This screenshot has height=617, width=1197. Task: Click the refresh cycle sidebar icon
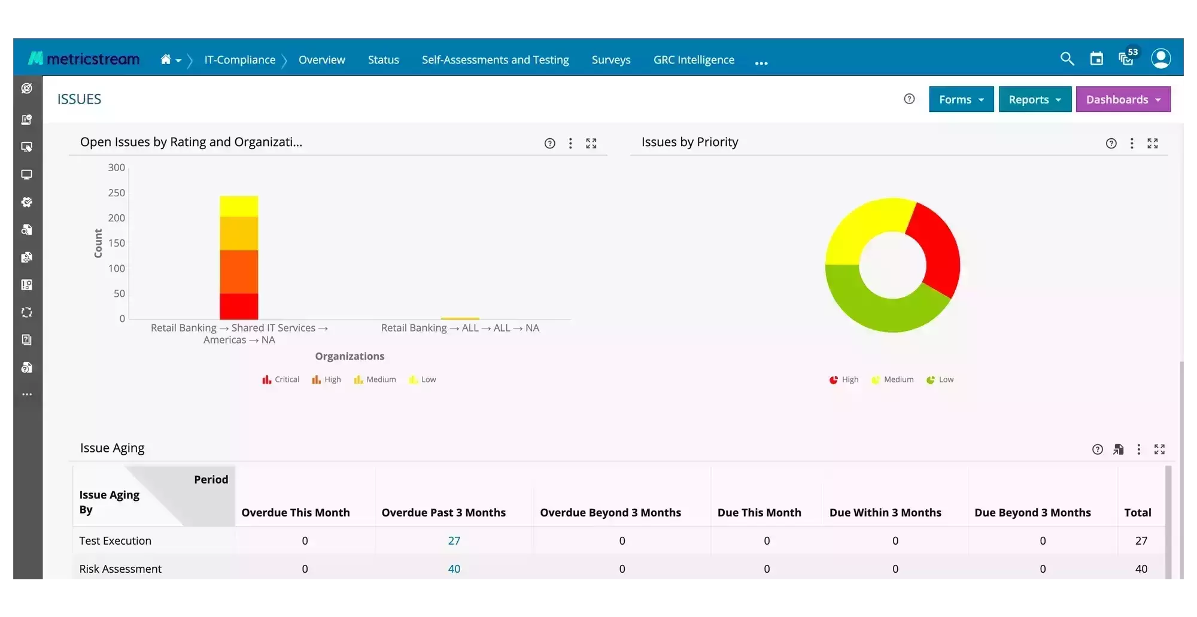(27, 312)
